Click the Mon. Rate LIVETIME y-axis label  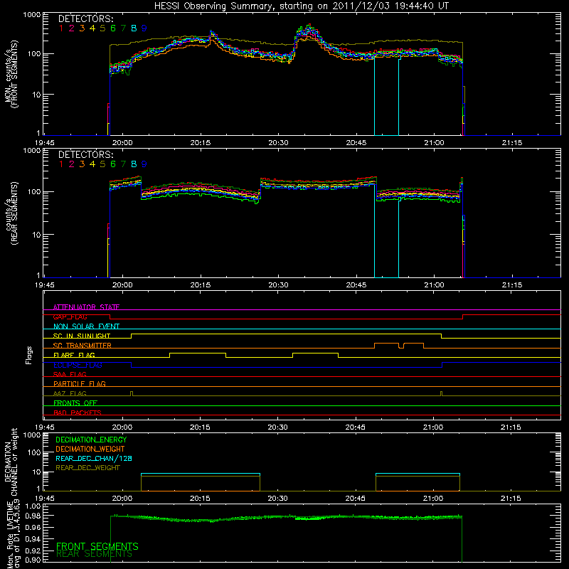pyautogui.click(x=13, y=534)
